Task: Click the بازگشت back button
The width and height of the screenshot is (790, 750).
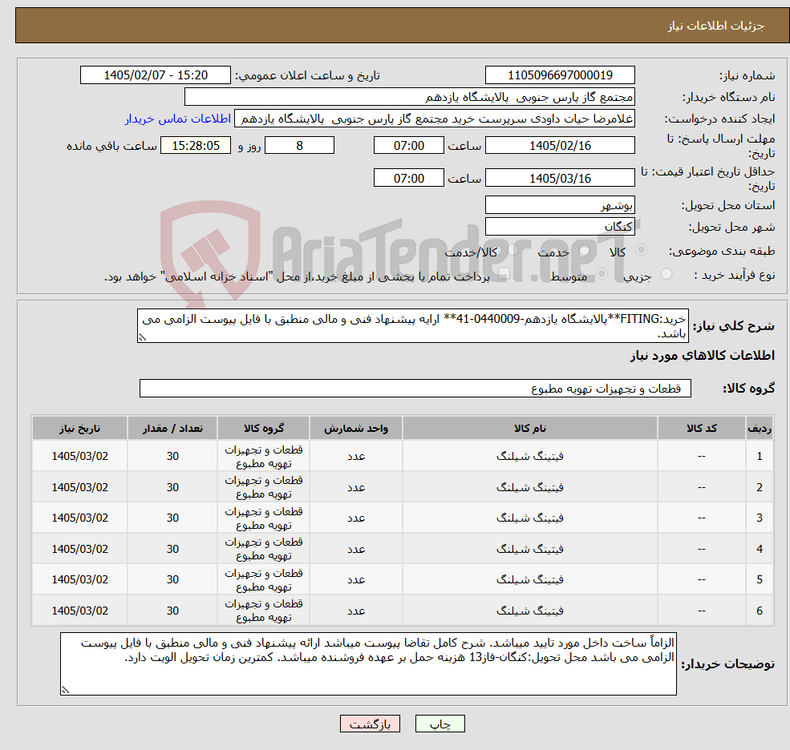Action: pos(370,724)
